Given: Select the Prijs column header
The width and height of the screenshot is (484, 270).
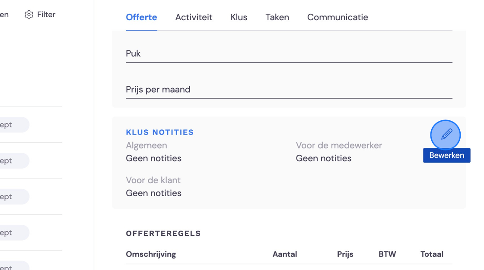Looking at the screenshot, I should point(345,254).
